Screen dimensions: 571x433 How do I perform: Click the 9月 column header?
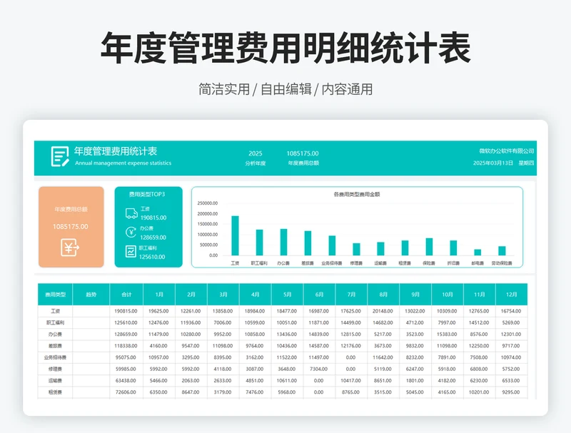415,295
